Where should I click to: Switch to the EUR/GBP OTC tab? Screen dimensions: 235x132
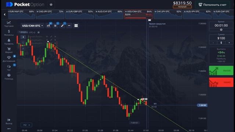click(79, 14)
